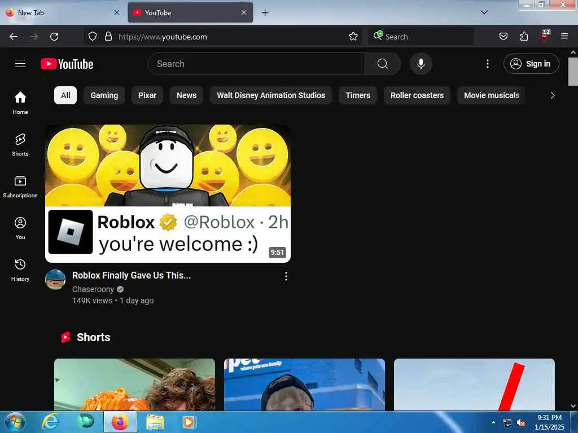Select the All filter chip
The width and height of the screenshot is (578, 433).
point(65,95)
